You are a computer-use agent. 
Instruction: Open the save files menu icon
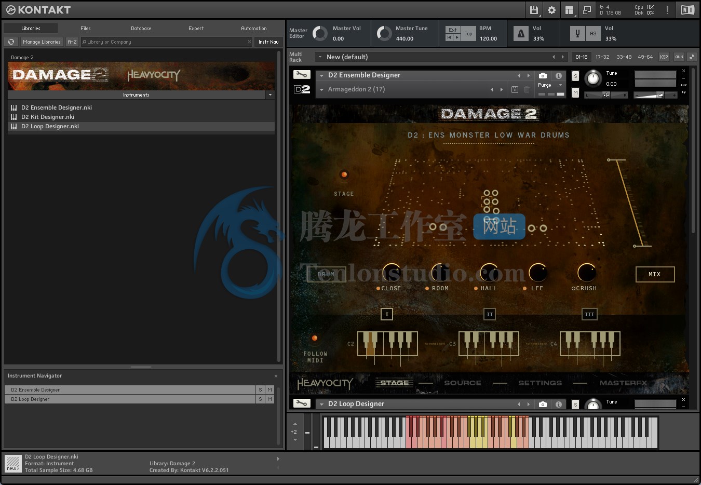534,10
